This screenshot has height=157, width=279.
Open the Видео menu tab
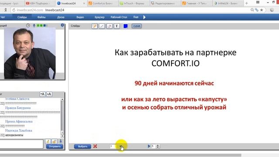[80, 17]
